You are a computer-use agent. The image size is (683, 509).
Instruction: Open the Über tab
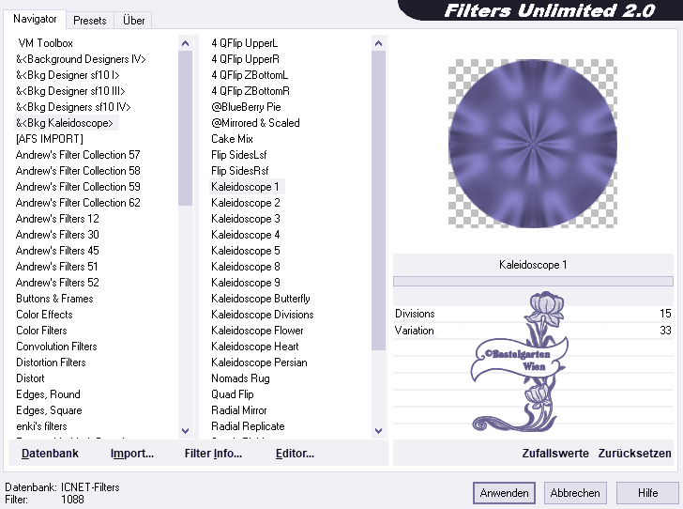point(133,21)
